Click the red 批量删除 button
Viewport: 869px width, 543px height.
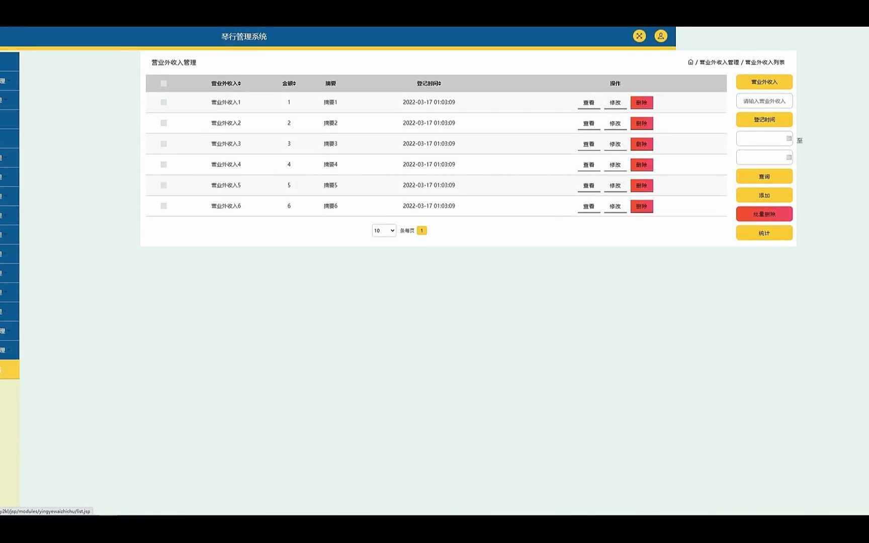[764, 214]
